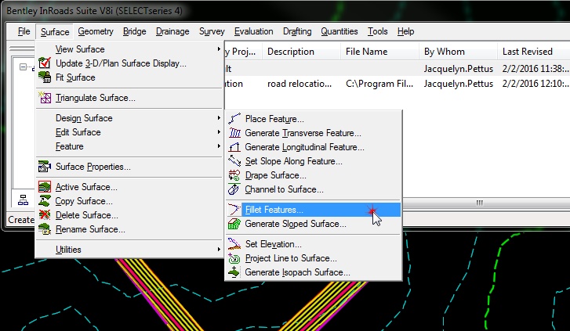Image resolution: width=570 pixels, height=331 pixels.
Task: Expand the Design Surface submenu arrow
Action: pyautogui.click(x=219, y=117)
